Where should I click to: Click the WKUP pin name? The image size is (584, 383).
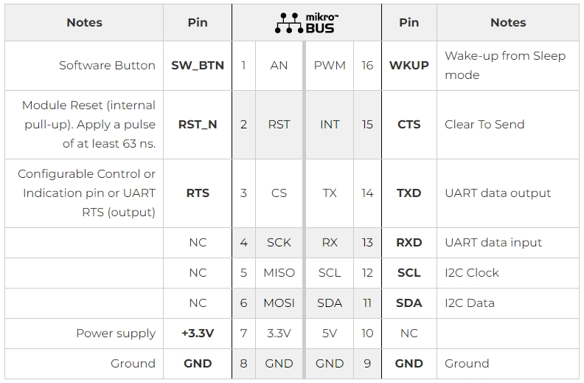coord(409,65)
